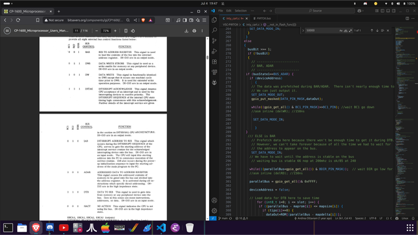The height and width of the screenshot is (235, 418).
Task: Share the page from the address bar
Action: 135,20
